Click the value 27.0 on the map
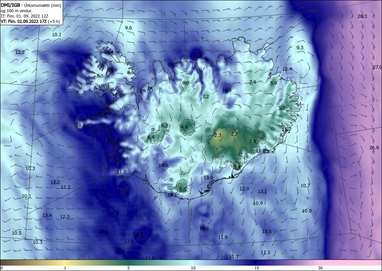 pyautogui.click(x=377, y=67)
